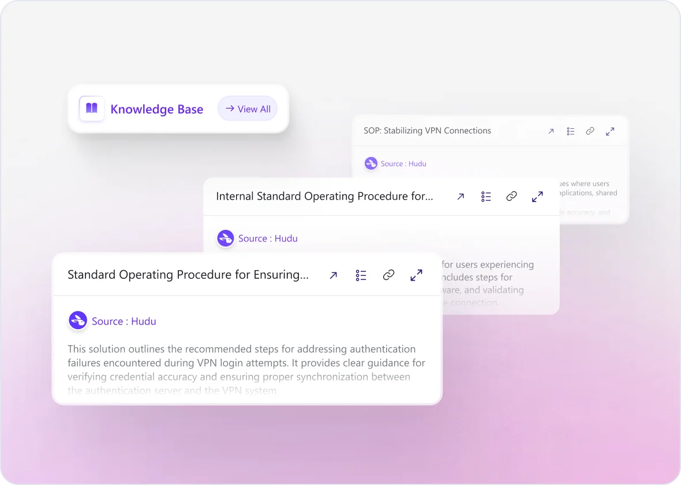Expand the SOP: Stabilizing VPN Connections card
The image size is (681, 485).
point(610,131)
